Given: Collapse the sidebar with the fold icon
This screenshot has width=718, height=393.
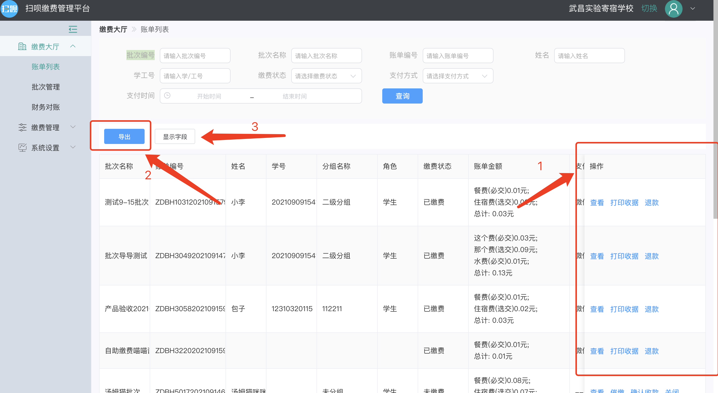Looking at the screenshot, I should pos(73,29).
